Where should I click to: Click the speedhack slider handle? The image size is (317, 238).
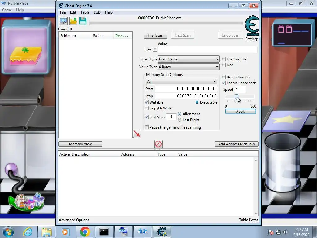click(236, 97)
